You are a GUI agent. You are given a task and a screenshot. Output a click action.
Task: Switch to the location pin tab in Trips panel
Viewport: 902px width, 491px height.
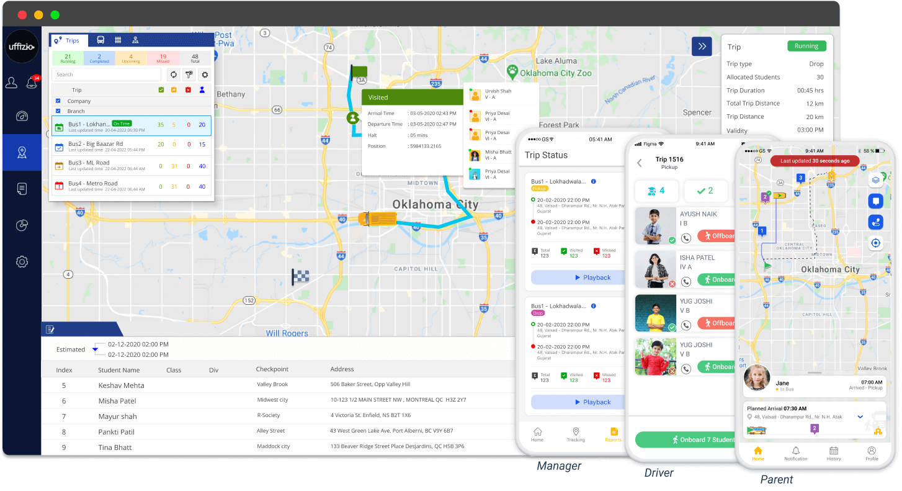[x=135, y=40]
